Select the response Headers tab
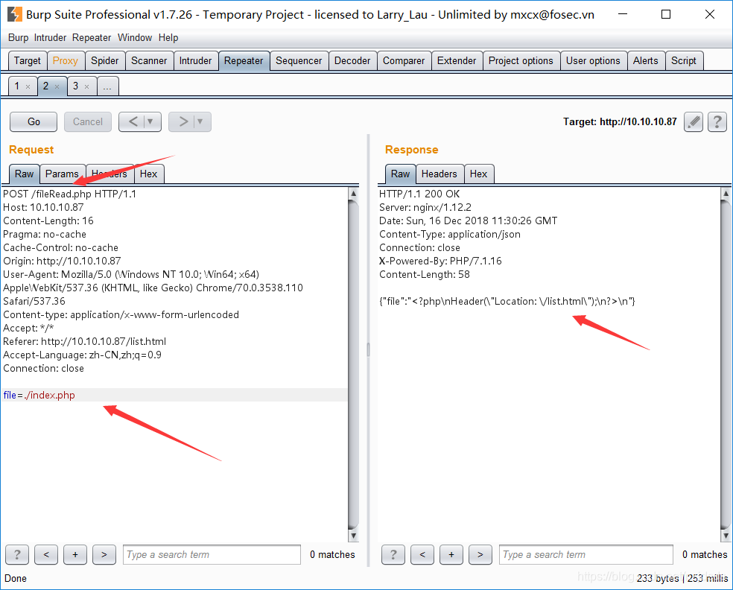 pyautogui.click(x=440, y=174)
